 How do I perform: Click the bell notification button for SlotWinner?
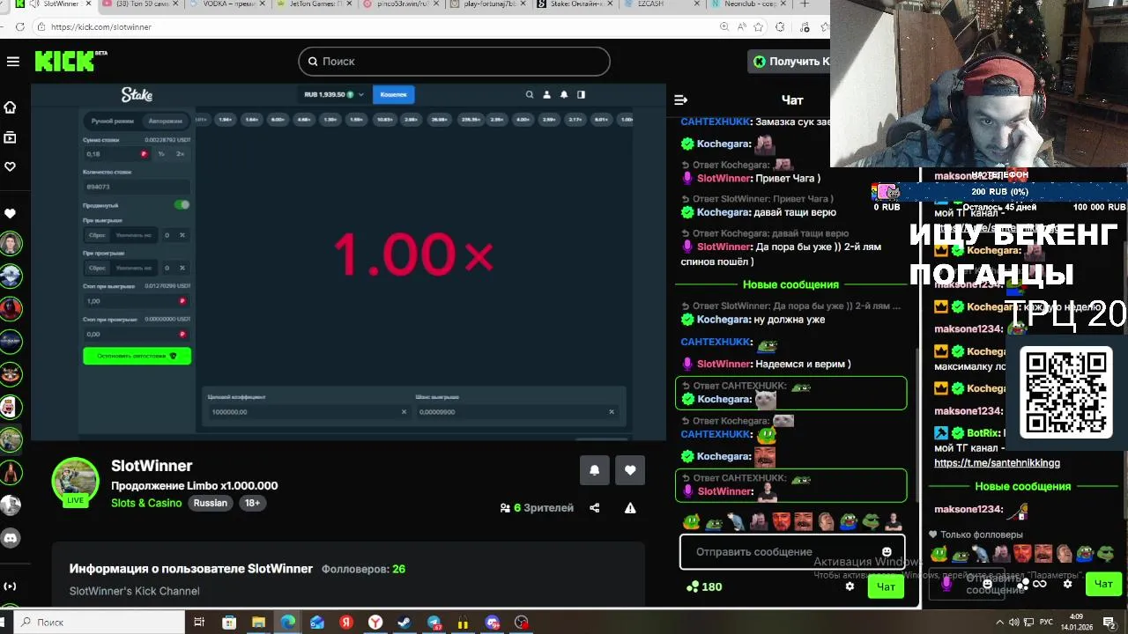pos(594,470)
